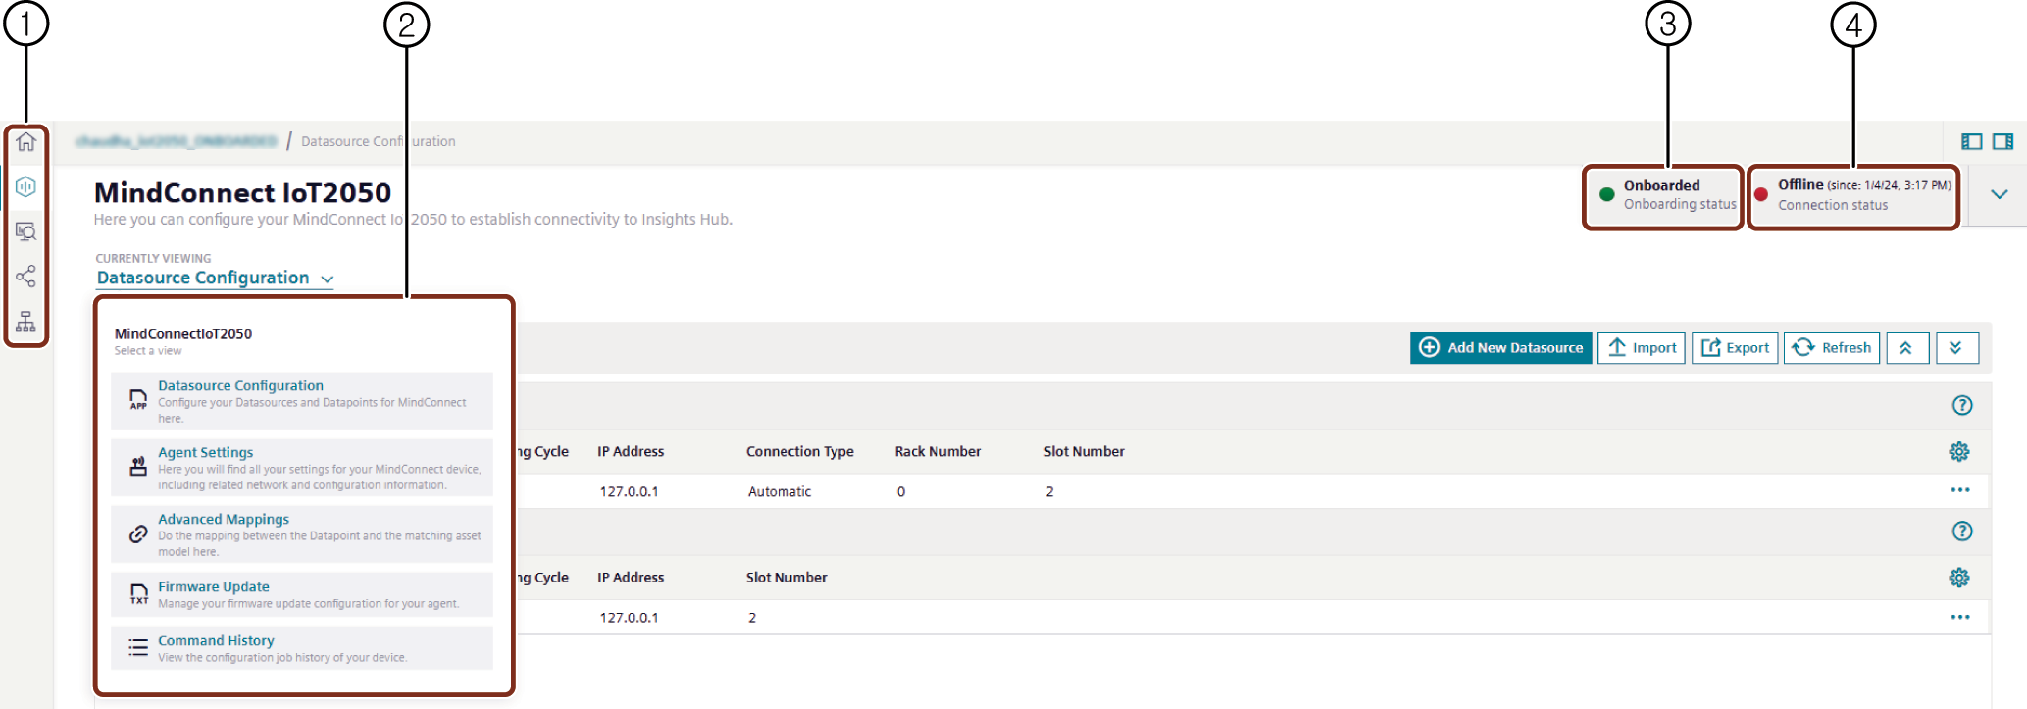Screen dimensions: 2027x709
Task: Open the monitor search icon in sidebar
Action: click(26, 231)
